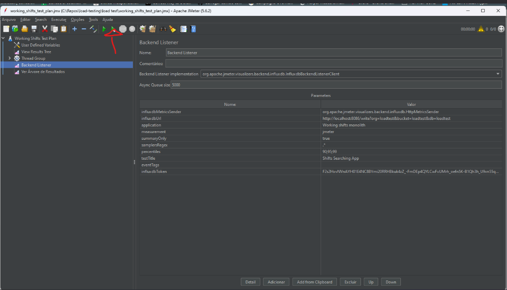Open Help with the question mark icon

coord(193,29)
